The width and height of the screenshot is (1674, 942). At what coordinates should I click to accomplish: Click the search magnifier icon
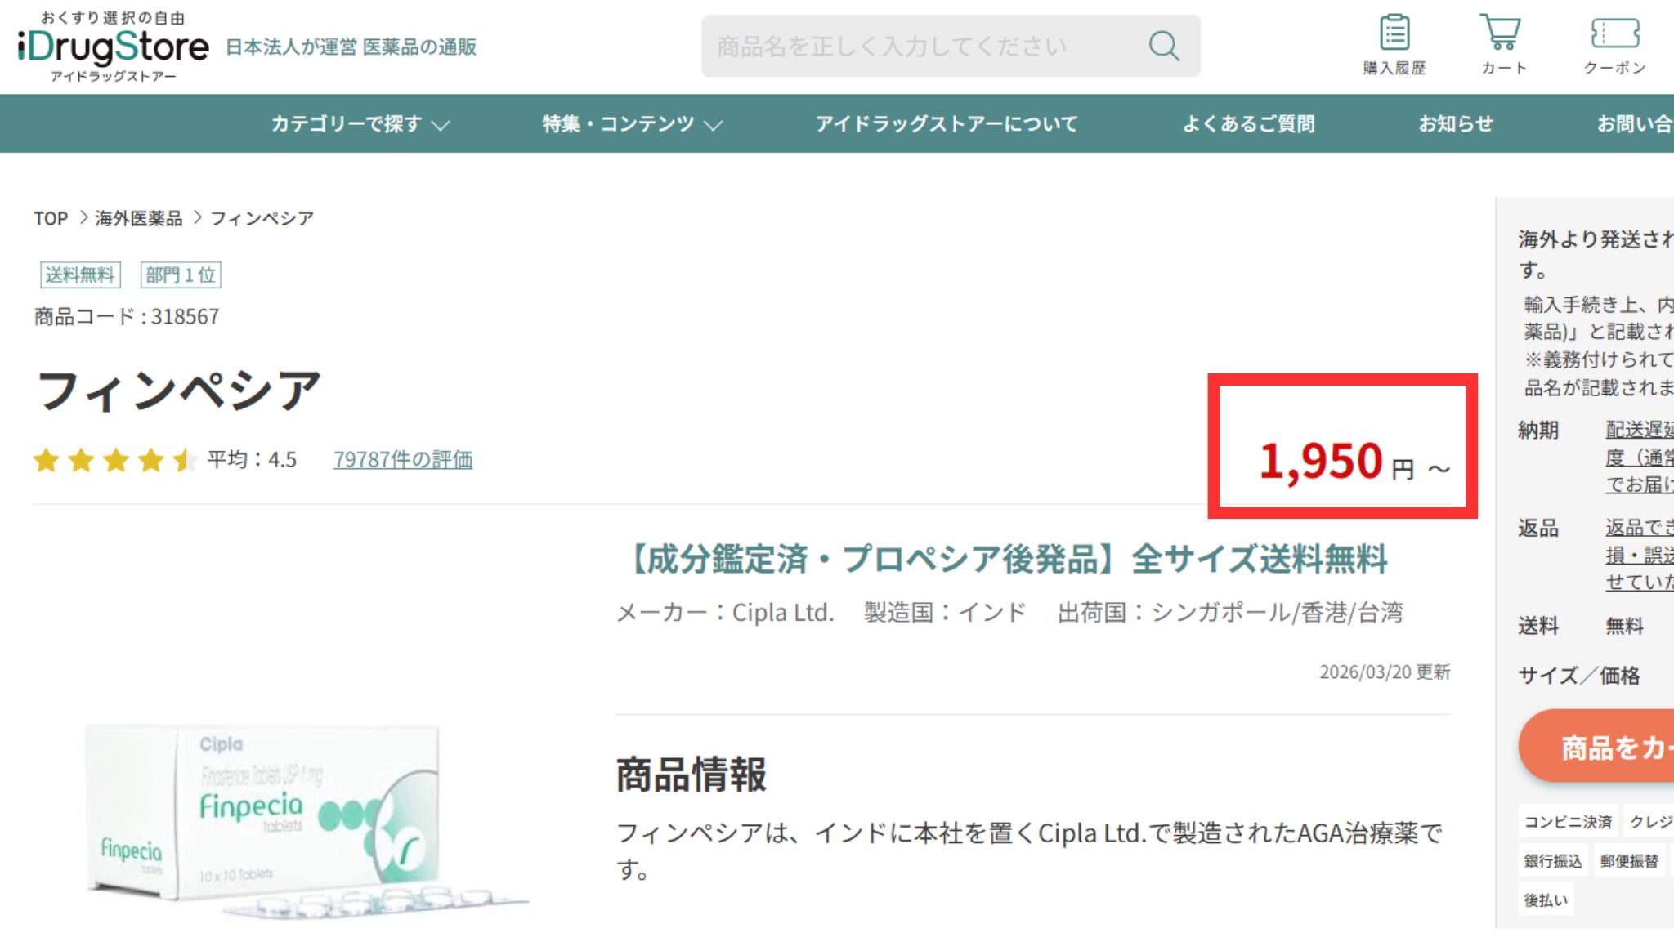(x=1163, y=46)
